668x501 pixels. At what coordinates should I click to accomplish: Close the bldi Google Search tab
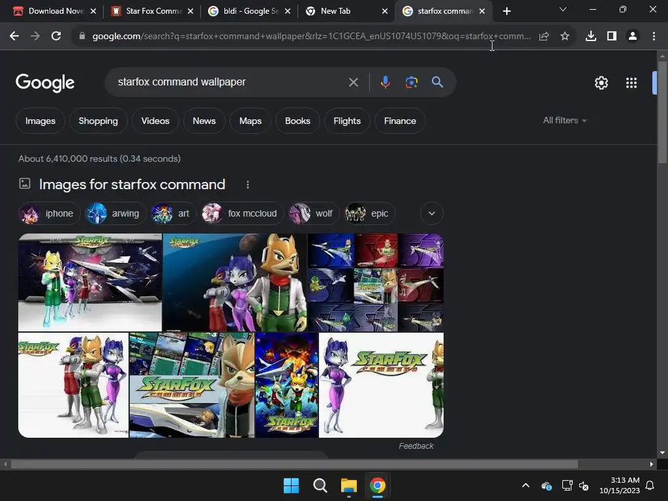(x=288, y=11)
